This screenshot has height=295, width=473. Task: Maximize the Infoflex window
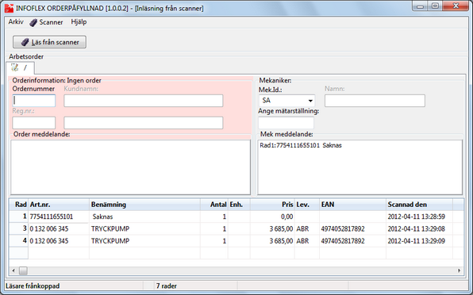point(435,6)
